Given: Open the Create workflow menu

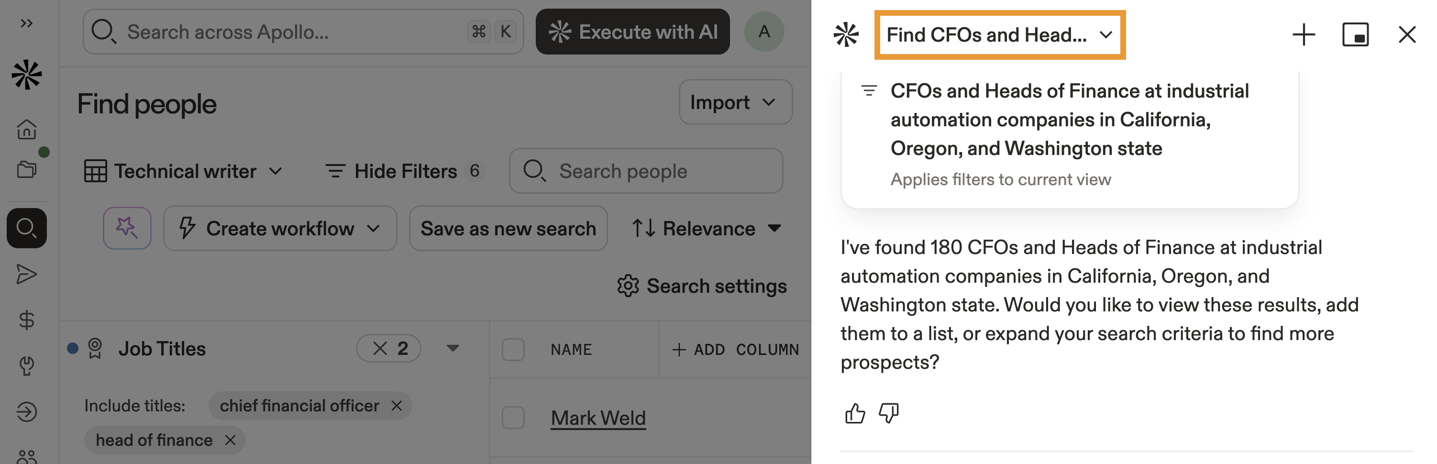Looking at the screenshot, I should point(280,229).
